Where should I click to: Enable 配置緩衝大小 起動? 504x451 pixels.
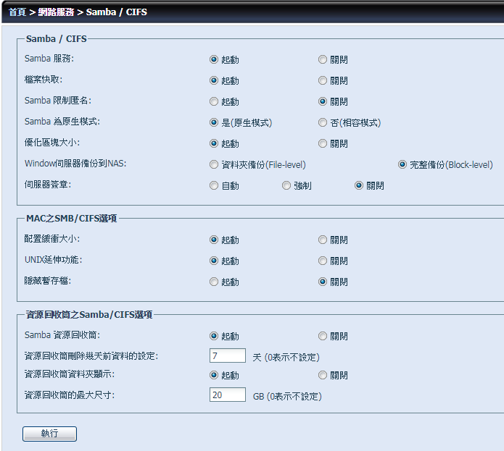214,240
